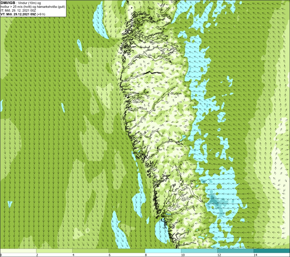Image resolution: width=290 pixels, height=257 pixels.
Task: Click the '6' label on the wind scale
Action: (110, 255)
